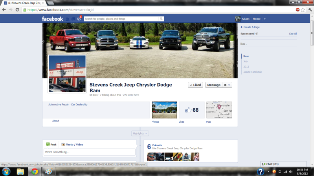Open a new browser tab

50,3
